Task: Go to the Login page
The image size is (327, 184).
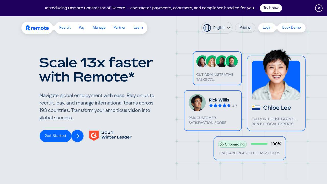Action: pyautogui.click(x=267, y=28)
